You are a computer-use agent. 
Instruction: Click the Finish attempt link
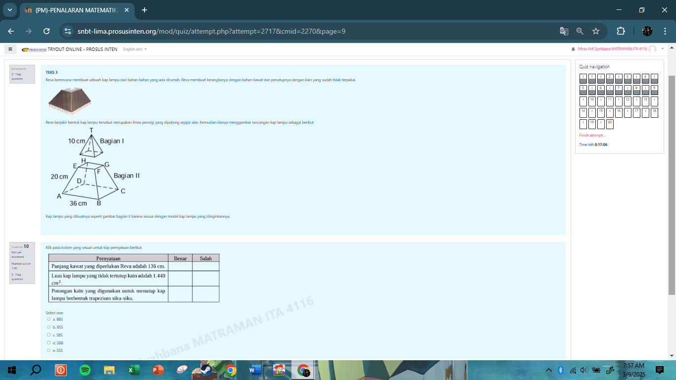coord(592,135)
